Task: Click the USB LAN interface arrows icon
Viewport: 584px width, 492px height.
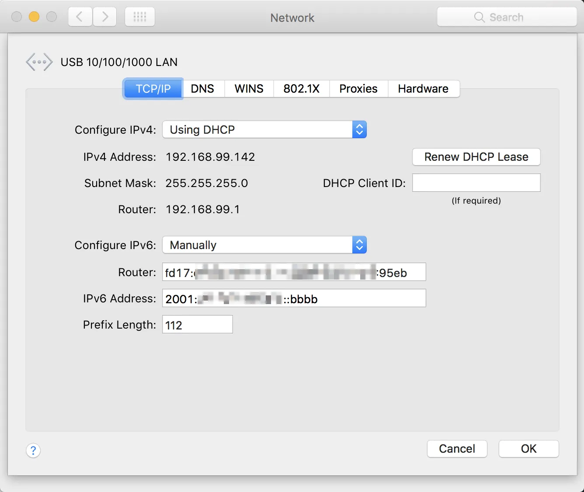Action: (39, 62)
